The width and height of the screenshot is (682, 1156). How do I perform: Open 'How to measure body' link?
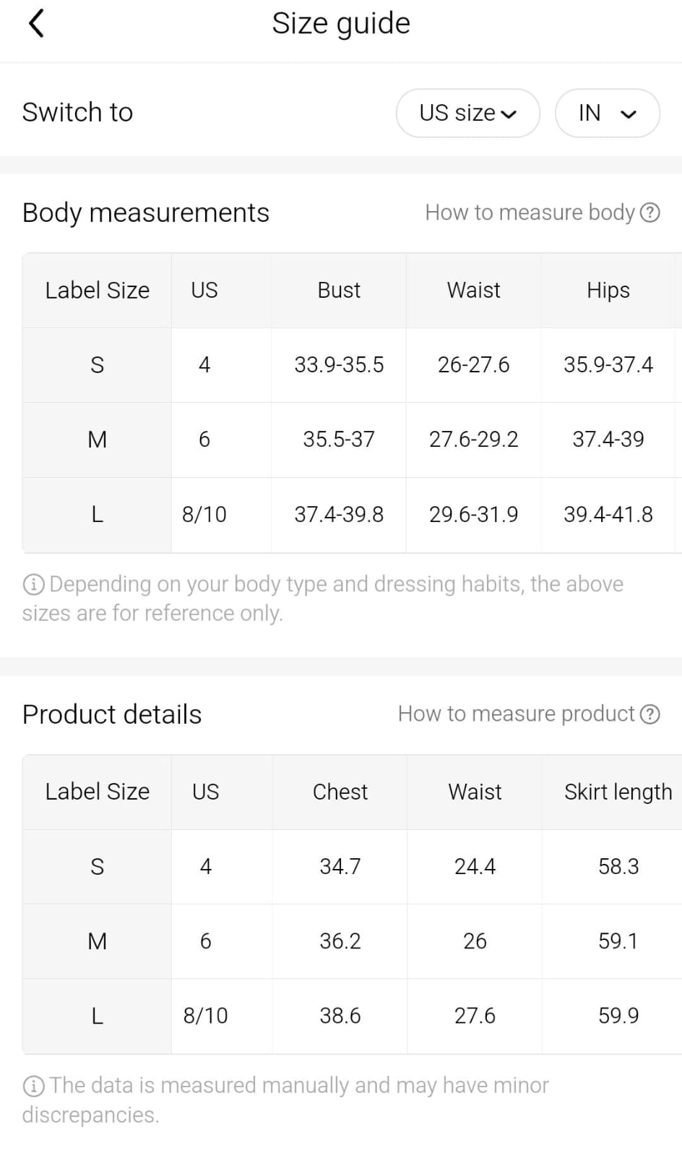pyautogui.click(x=530, y=213)
